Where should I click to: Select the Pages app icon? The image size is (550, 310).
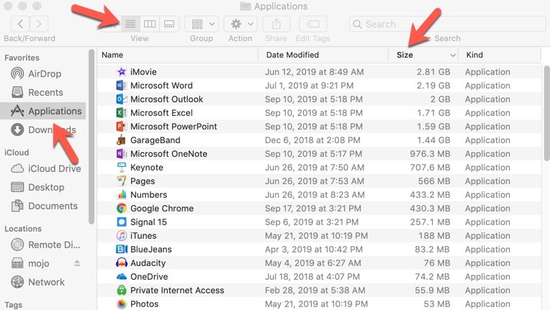tap(122, 181)
